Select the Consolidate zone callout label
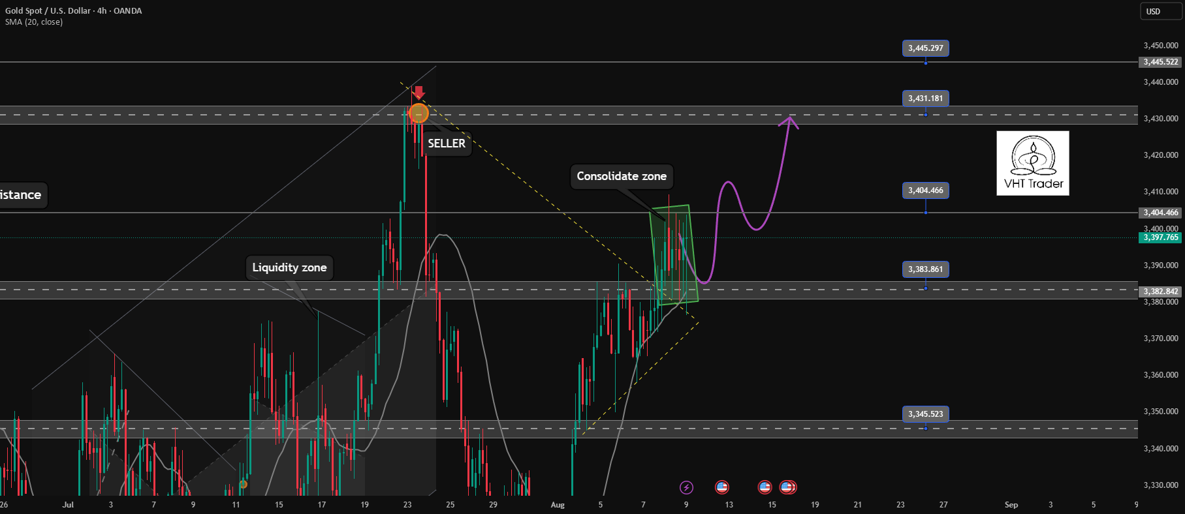 click(x=622, y=176)
